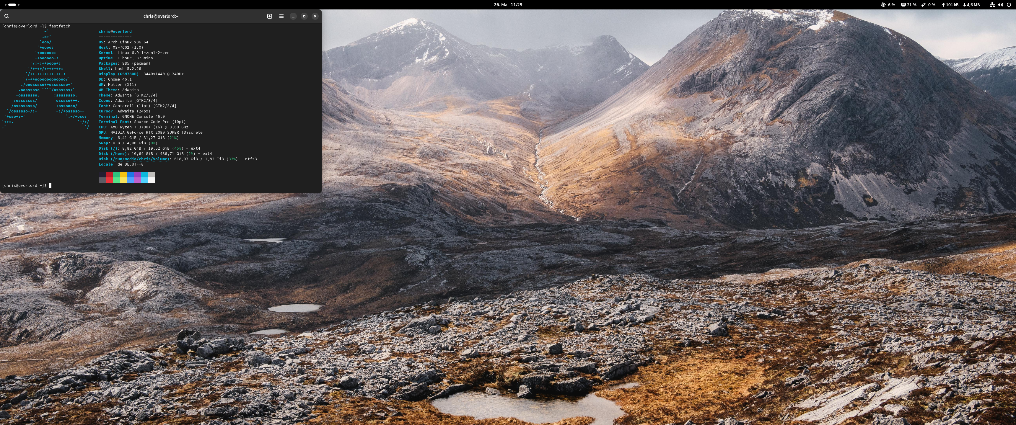This screenshot has height=425, width=1016.
Task: Close the chris@overlord terminal window
Action: point(315,16)
